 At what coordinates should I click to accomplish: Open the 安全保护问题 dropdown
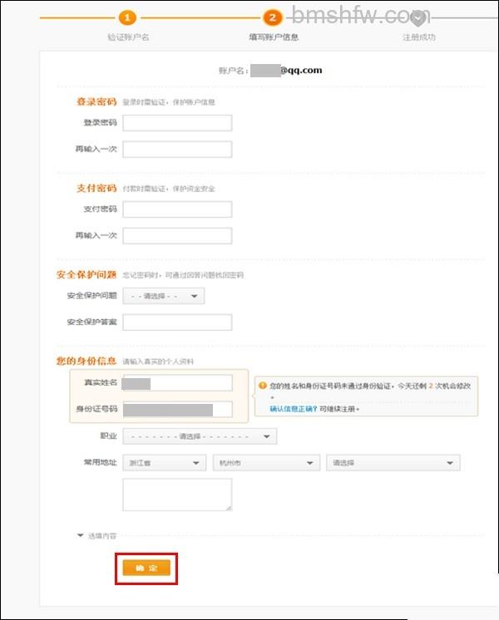(x=164, y=296)
